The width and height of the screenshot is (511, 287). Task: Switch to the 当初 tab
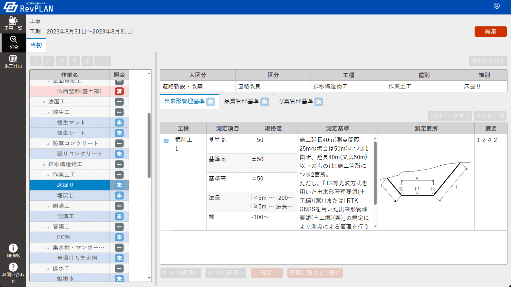coord(36,45)
